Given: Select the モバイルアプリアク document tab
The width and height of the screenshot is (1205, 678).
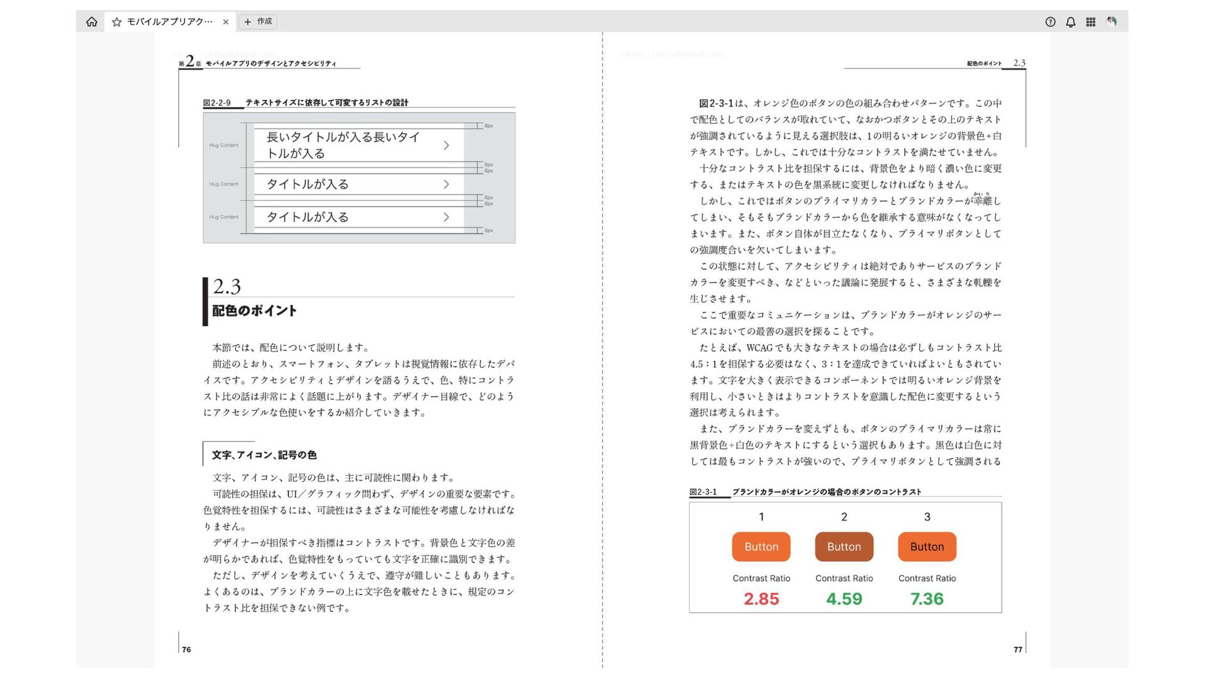Looking at the screenshot, I should (169, 22).
